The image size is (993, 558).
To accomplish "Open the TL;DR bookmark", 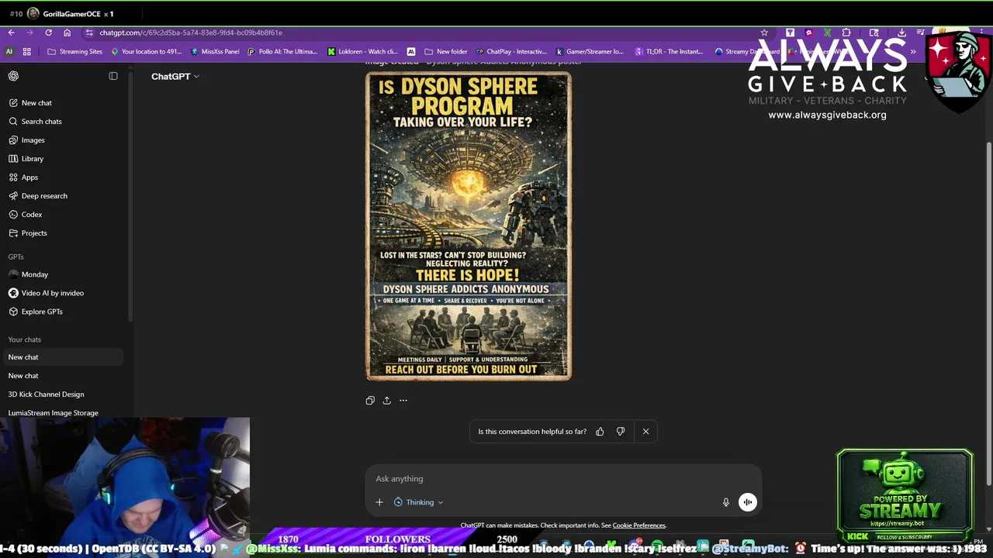I will (x=669, y=52).
